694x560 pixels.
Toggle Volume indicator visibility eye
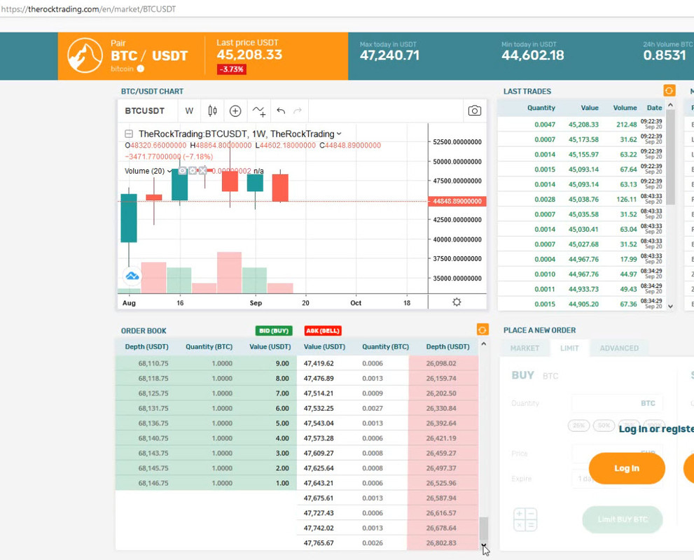(182, 171)
